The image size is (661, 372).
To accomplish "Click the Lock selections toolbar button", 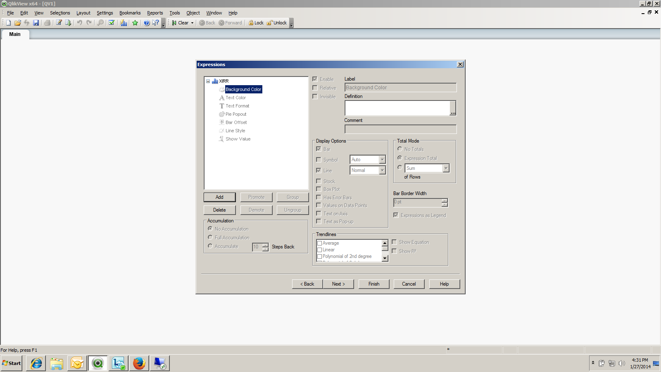I will pos(256,23).
